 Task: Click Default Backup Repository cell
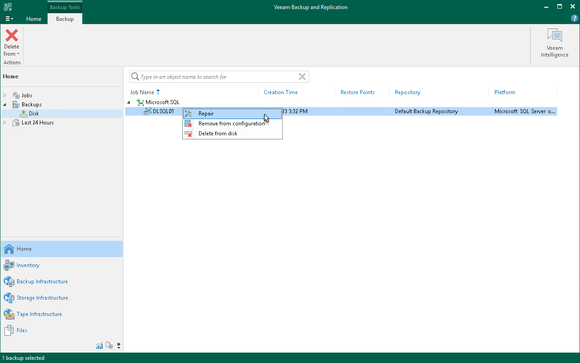[426, 111]
